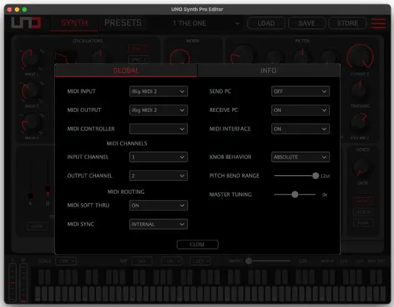Image resolution: width=394 pixels, height=307 pixels.
Task: Click the 'MIDI ROUTING' heading
Action: pos(126,192)
